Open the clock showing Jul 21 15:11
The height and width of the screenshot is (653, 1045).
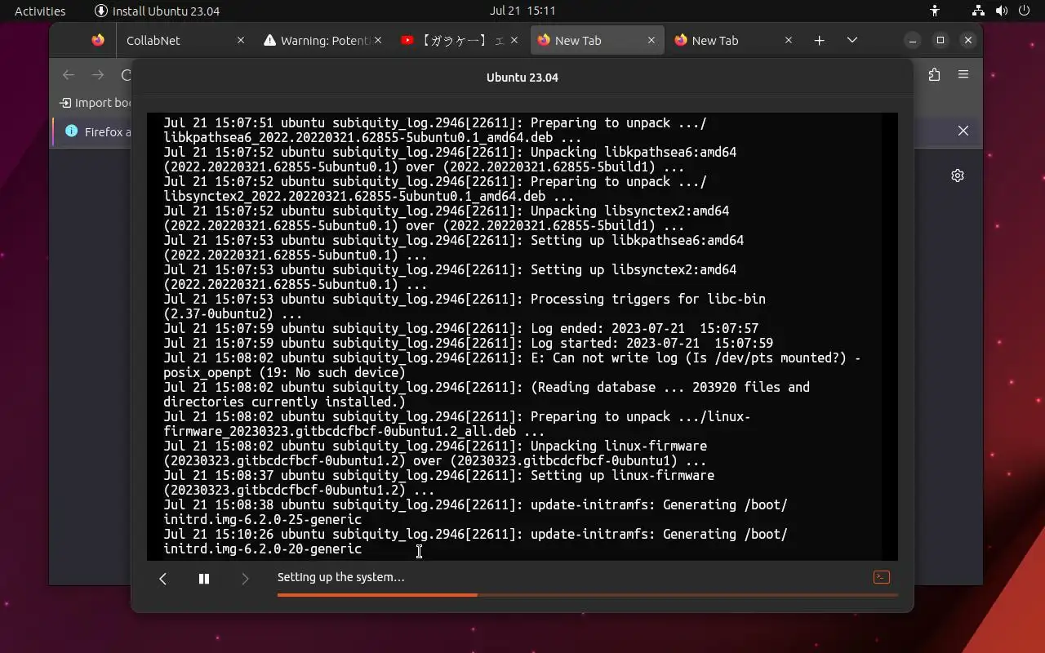coord(522,11)
